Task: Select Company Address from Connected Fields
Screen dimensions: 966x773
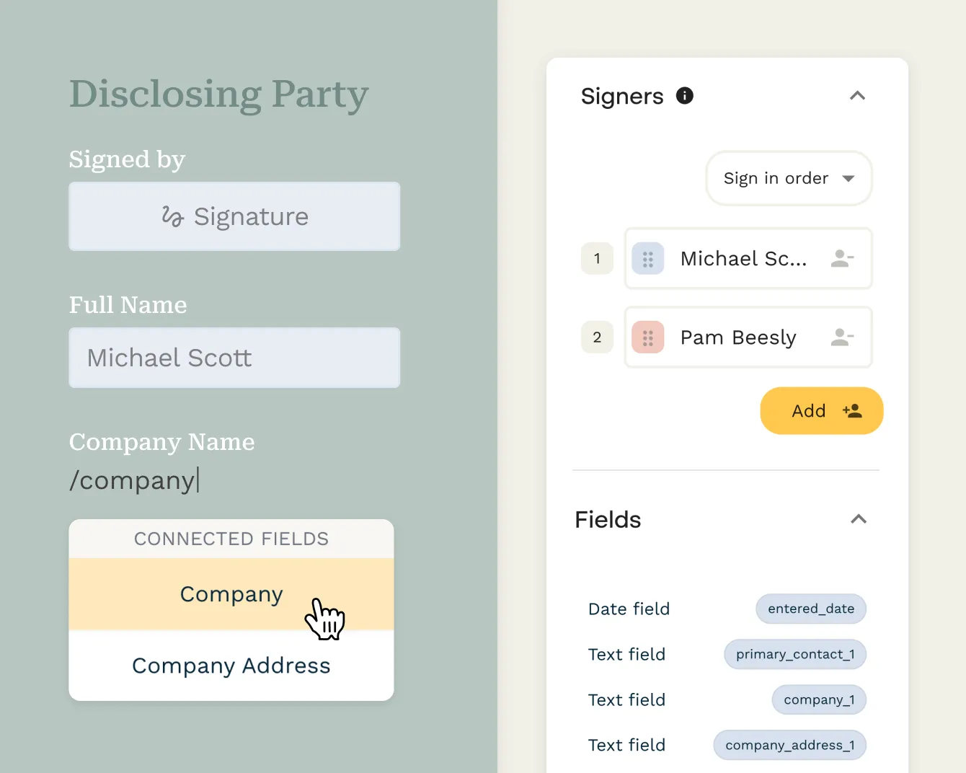Action: [231, 666]
